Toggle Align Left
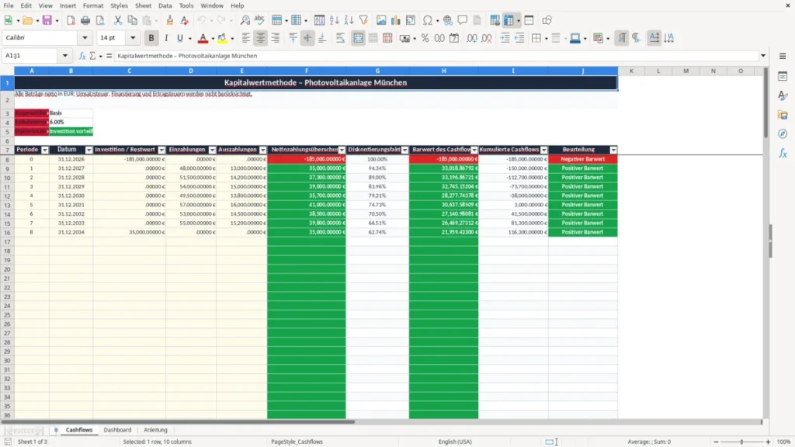 [x=246, y=38]
